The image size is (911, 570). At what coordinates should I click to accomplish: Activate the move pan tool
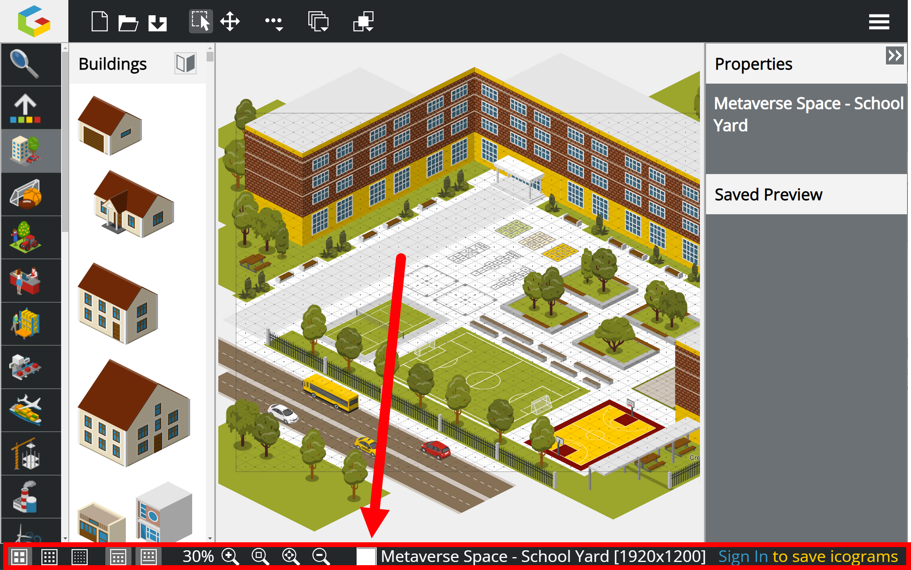230,21
